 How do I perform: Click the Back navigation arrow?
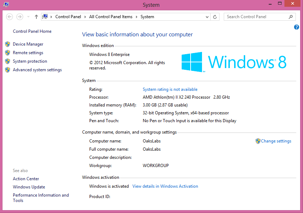pos(10,17)
